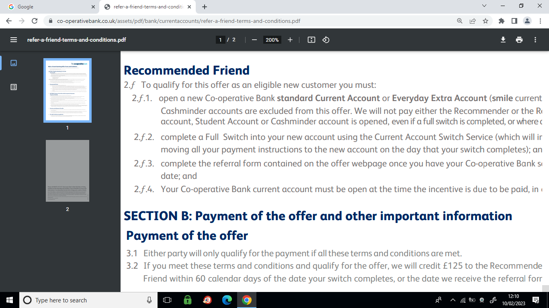549x308 pixels.
Task: Select page 1 thumbnail
Action: point(68,91)
